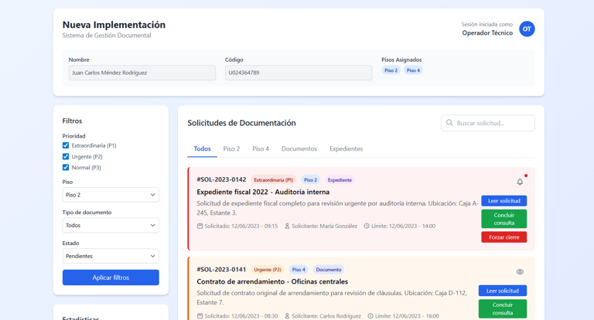Switch to the Piso 2 tab
Screen dimensions: 594x320
(x=231, y=149)
